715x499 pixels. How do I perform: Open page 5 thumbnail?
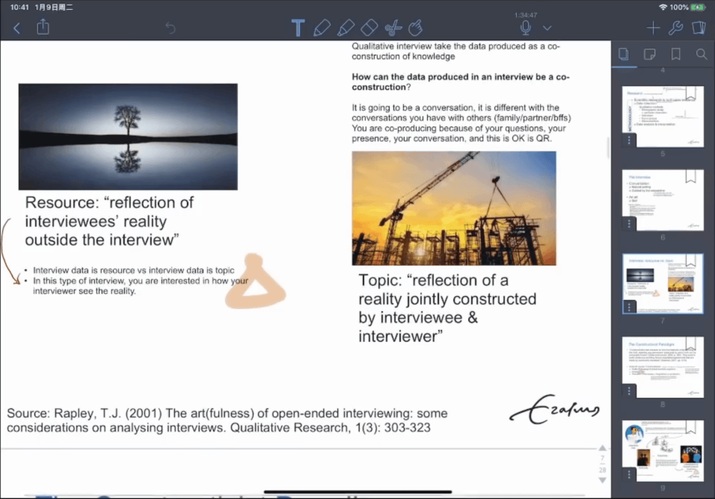[663, 116]
